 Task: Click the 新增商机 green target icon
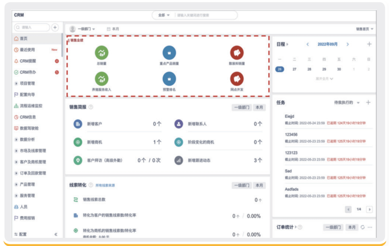(78, 142)
